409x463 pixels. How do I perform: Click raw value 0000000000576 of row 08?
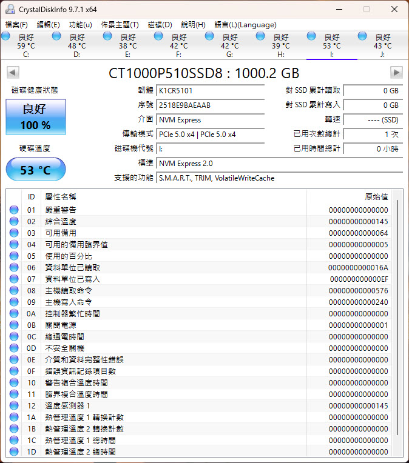coord(359,290)
